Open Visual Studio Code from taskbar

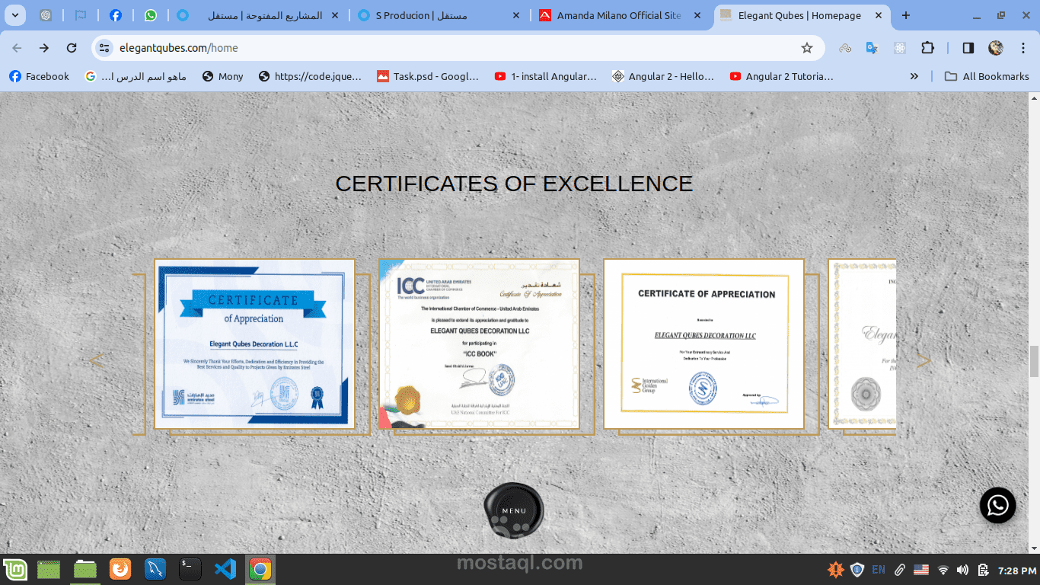click(x=225, y=570)
